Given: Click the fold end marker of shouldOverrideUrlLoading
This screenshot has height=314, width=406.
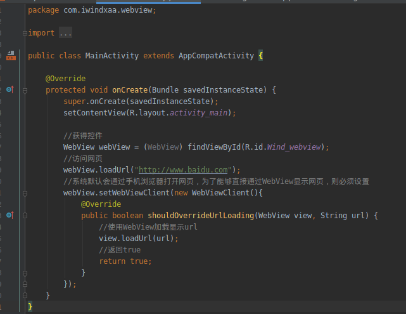Looking at the screenshot, I should [25, 273].
